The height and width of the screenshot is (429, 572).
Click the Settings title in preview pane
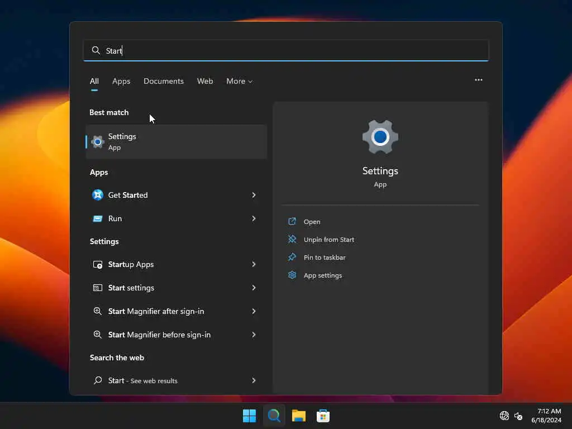coord(380,171)
